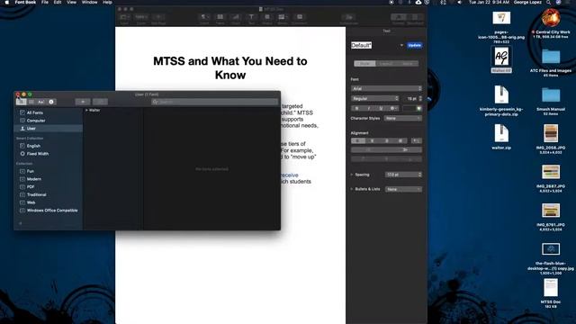The width and height of the screenshot is (576, 324).
Task: Open the Traditional collection
Action: point(36,194)
